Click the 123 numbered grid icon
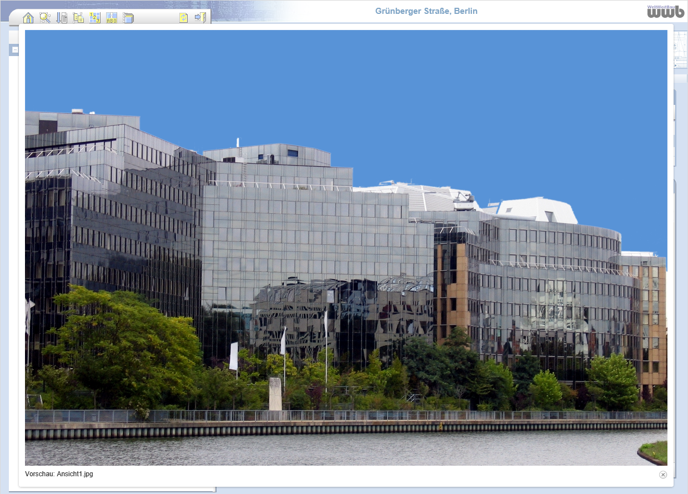This screenshot has width=688, height=494. pyautogui.click(x=95, y=18)
